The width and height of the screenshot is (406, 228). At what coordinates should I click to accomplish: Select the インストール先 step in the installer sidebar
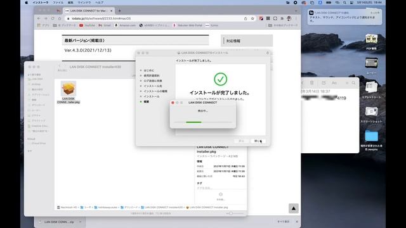coord(153,86)
